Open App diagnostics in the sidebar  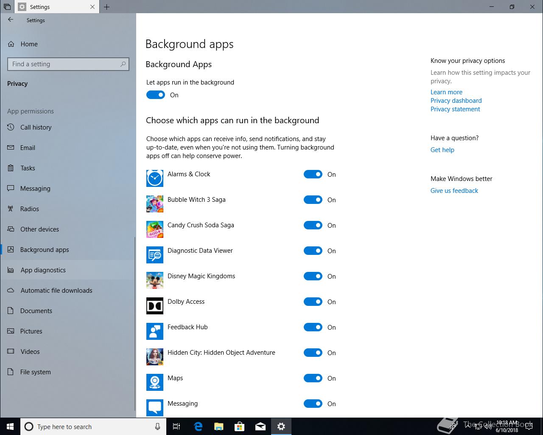click(43, 270)
